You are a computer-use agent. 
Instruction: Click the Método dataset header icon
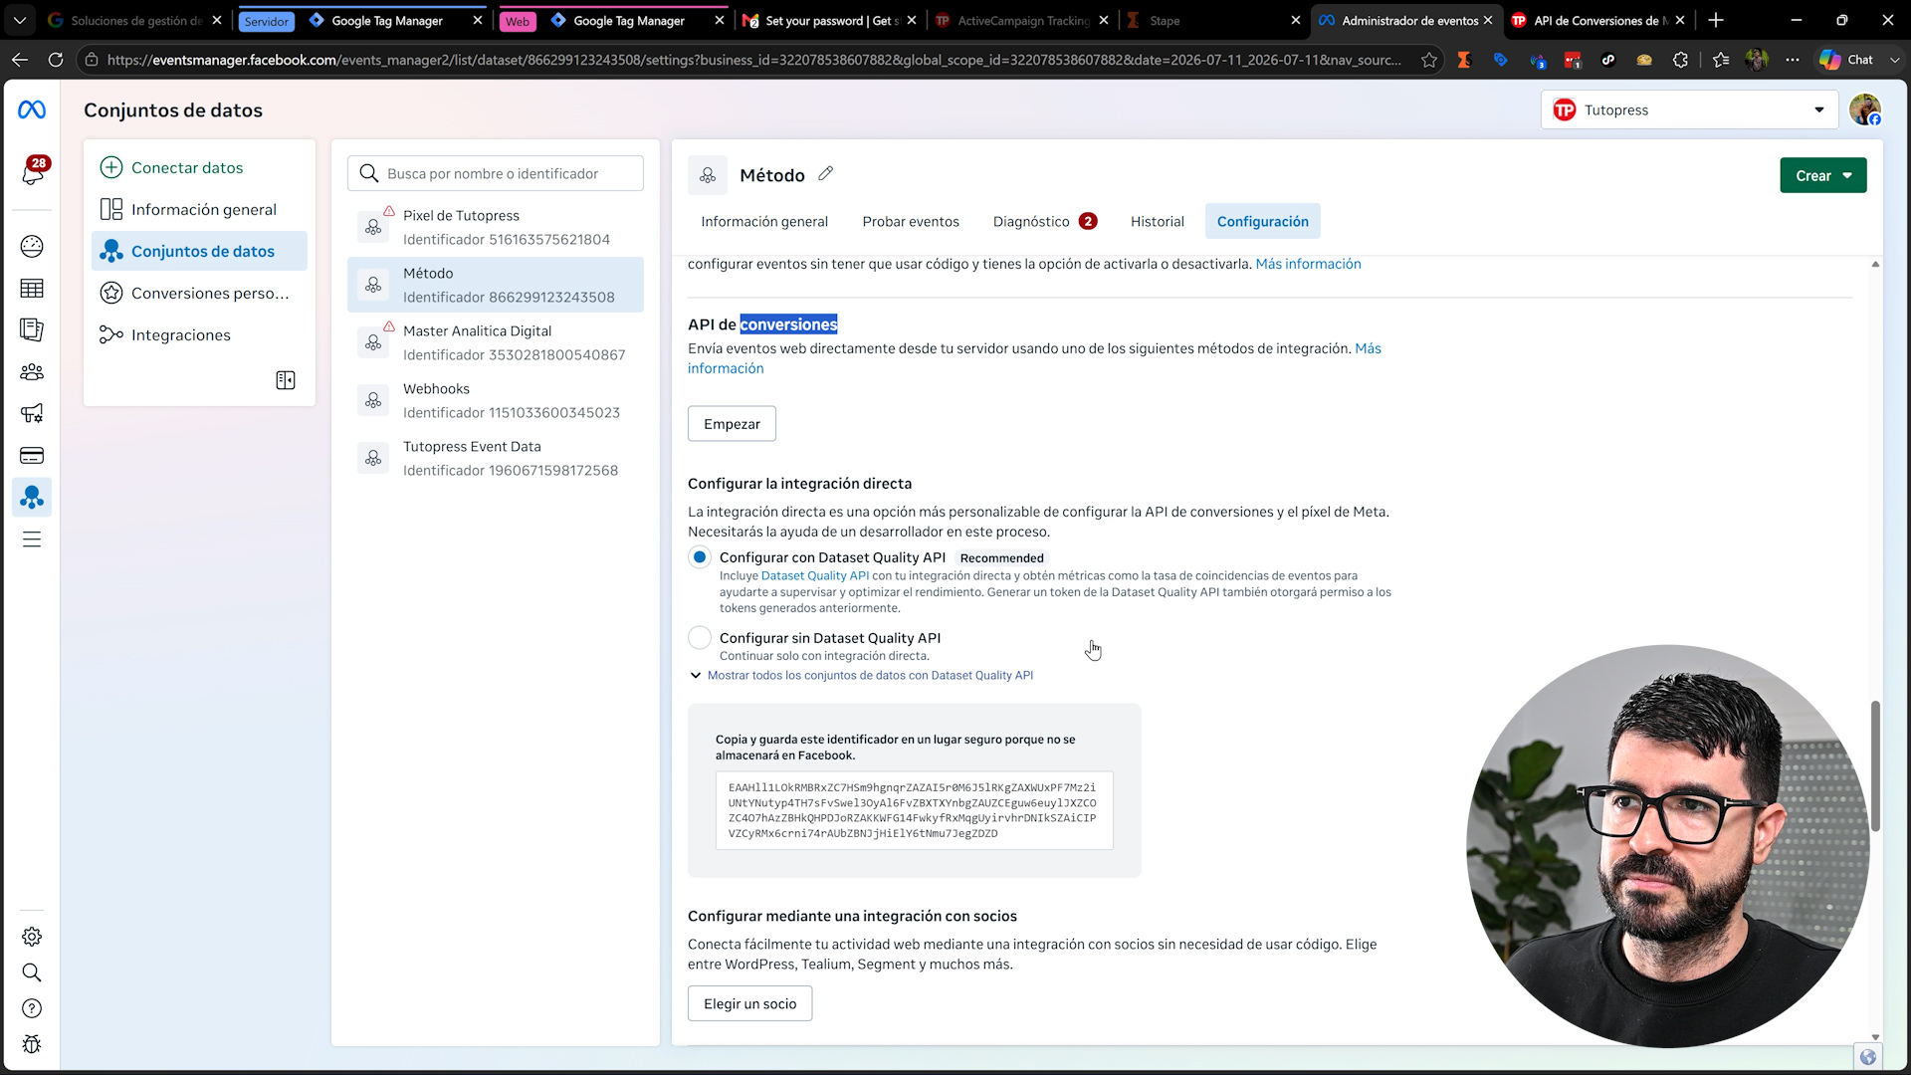tap(708, 175)
